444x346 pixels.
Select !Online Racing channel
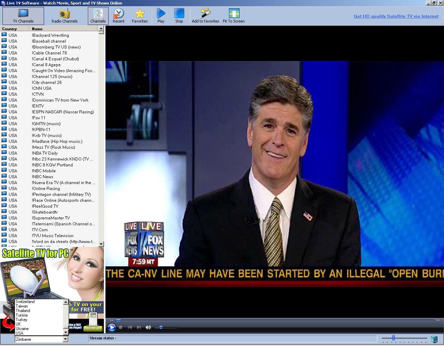point(46,189)
